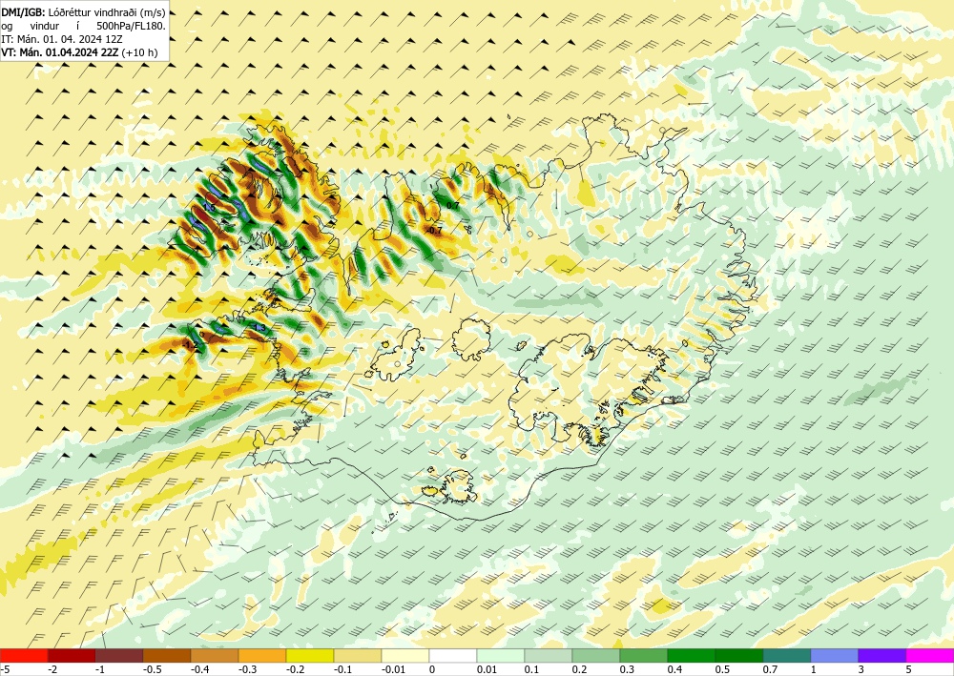
Task: Select the pale yellow swatch between -0.01 and 0
Action: click(405, 656)
